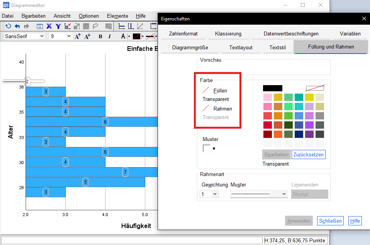Viewport: 370px width, 245px height.
Task: Open the Muster pattern dropdown
Action: (214, 148)
